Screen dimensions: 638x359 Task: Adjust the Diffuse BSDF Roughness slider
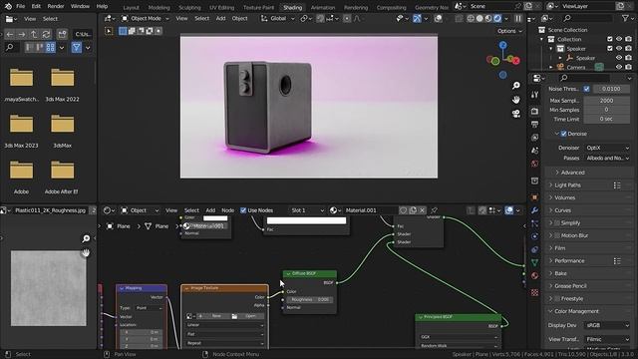[310, 299]
